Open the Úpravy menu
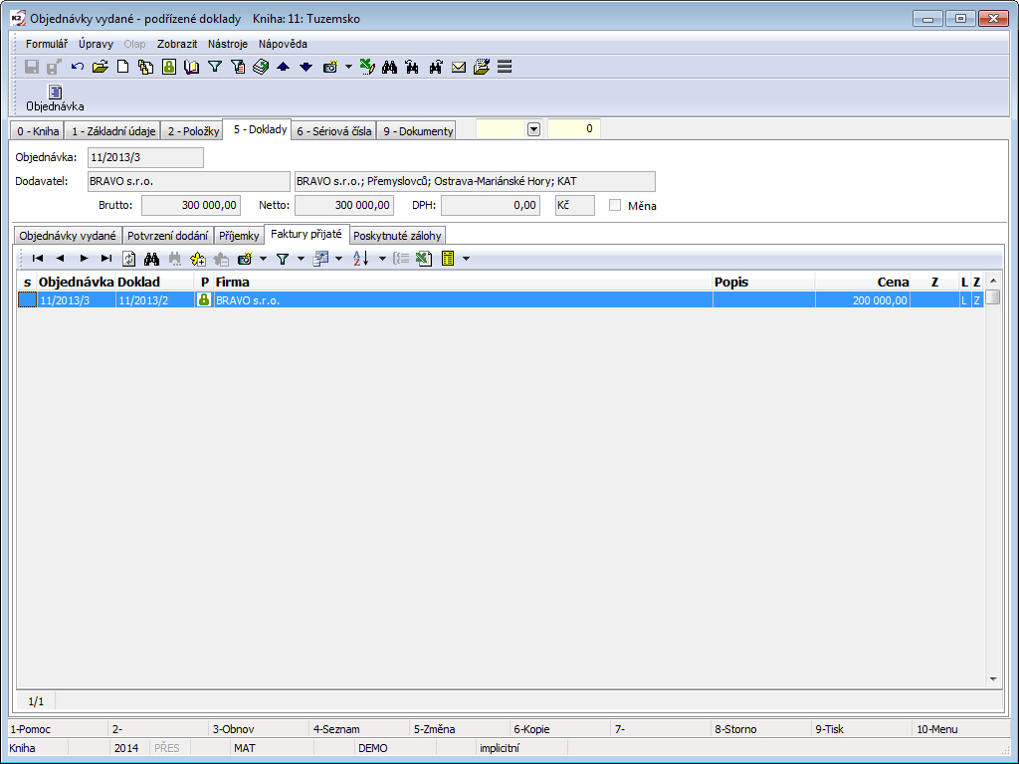The image size is (1019, 764). click(x=97, y=44)
